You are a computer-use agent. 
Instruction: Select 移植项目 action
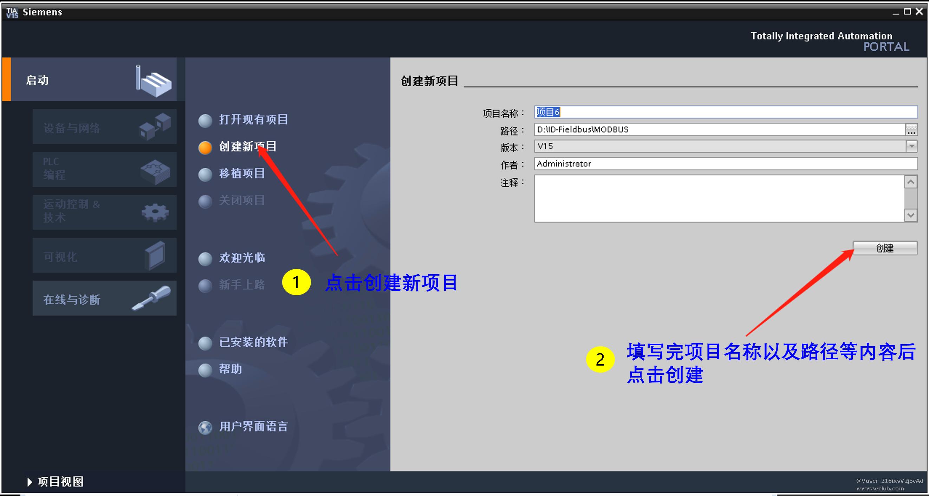point(242,174)
